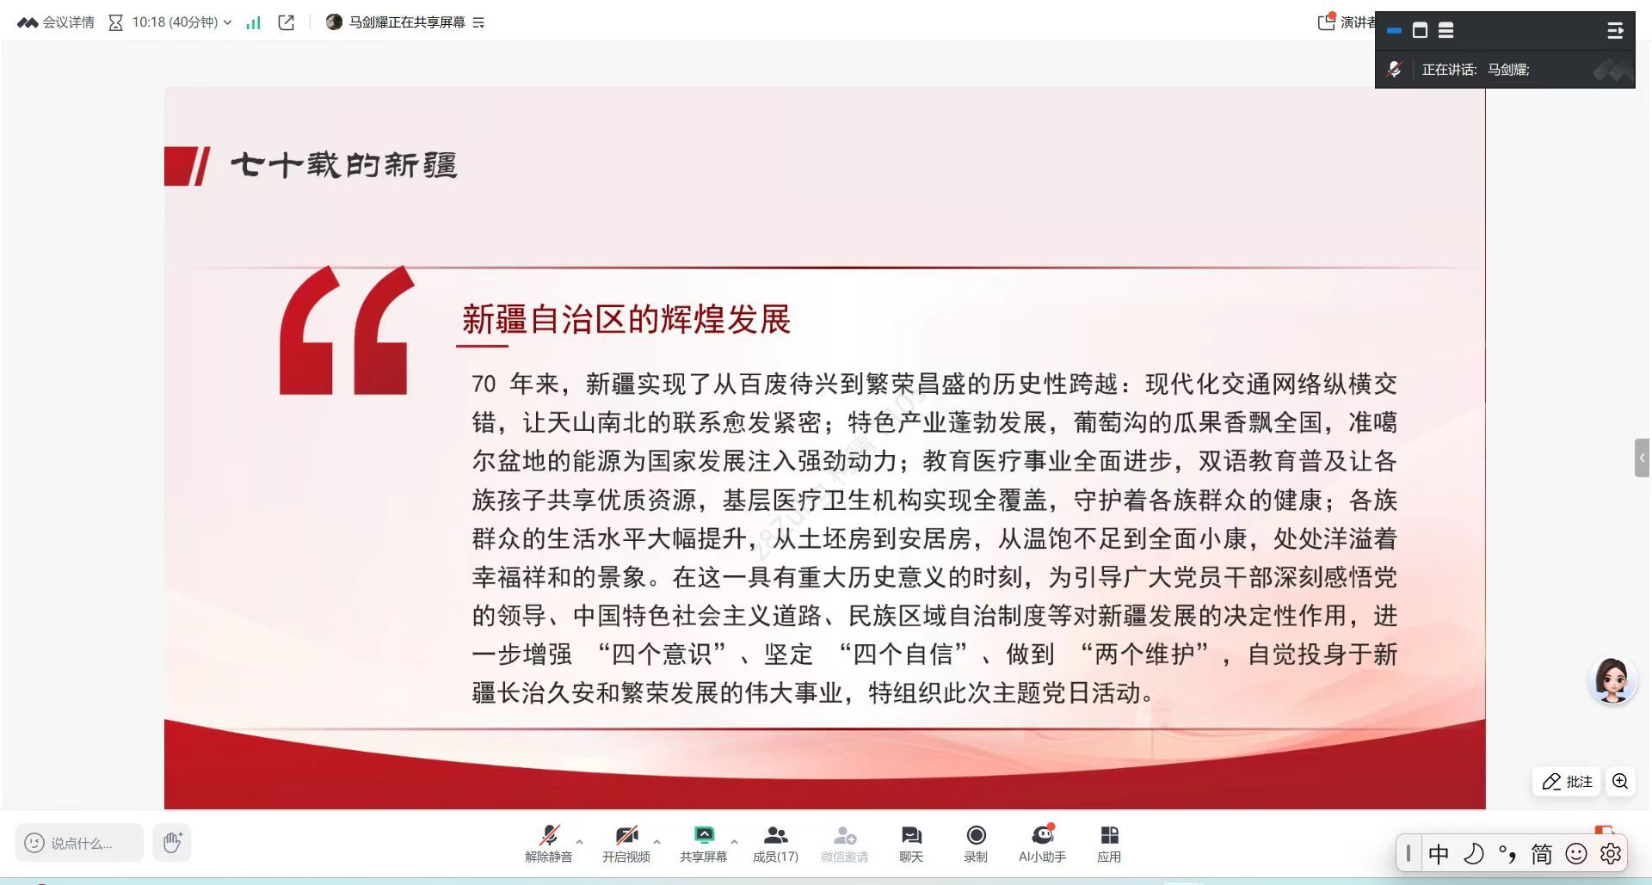Raise hand using the hand icon
The height and width of the screenshot is (885, 1652).
click(x=172, y=842)
